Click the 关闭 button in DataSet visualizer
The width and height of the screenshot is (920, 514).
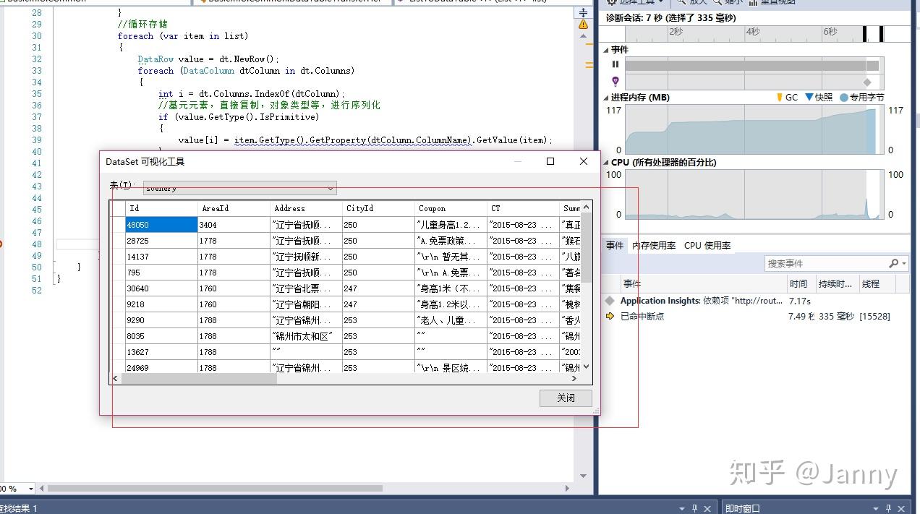(566, 398)
